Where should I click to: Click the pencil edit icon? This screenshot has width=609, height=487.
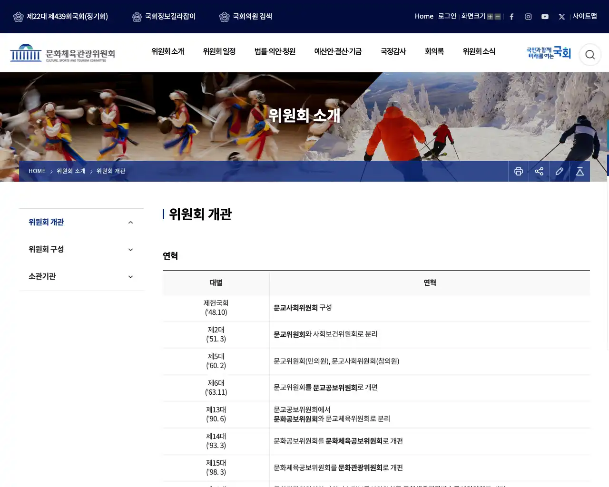(x=560, y=171)
